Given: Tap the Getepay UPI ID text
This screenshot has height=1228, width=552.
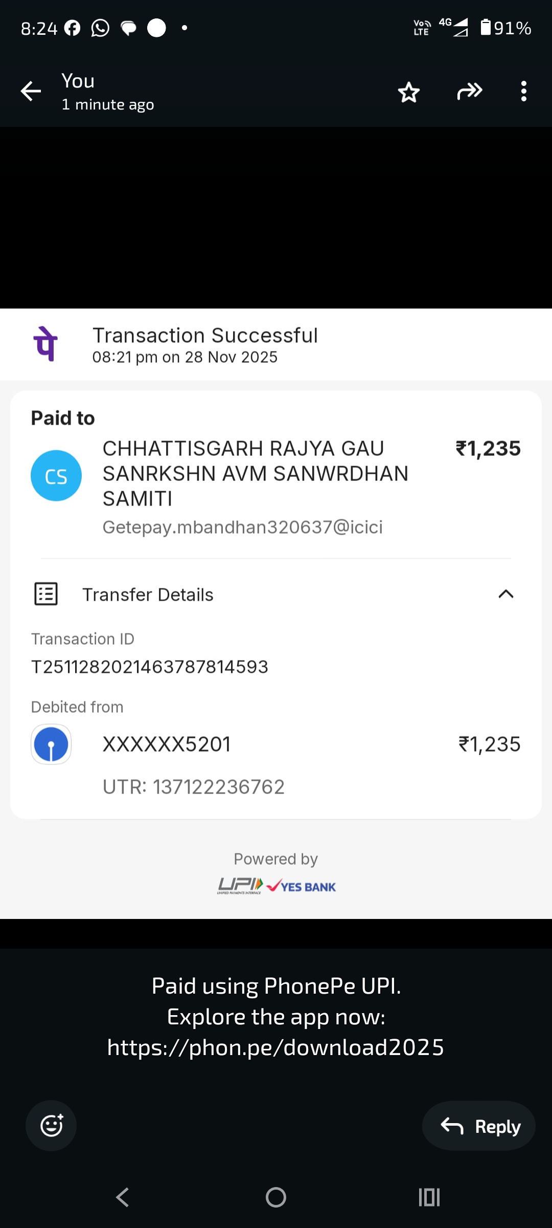Looking at the screenshot, I should (243, 527).
